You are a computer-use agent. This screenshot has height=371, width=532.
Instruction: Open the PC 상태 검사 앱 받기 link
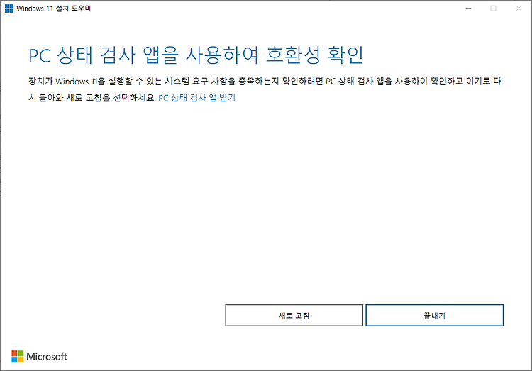click(x=196, y=98)
